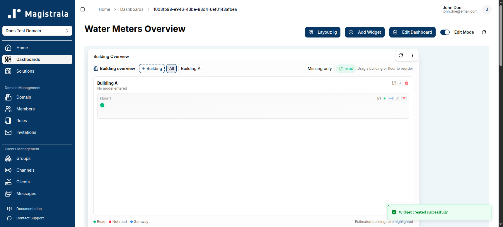Select the Building A filter tab
This screenshot has width=503, height=227.
(191, 69)
